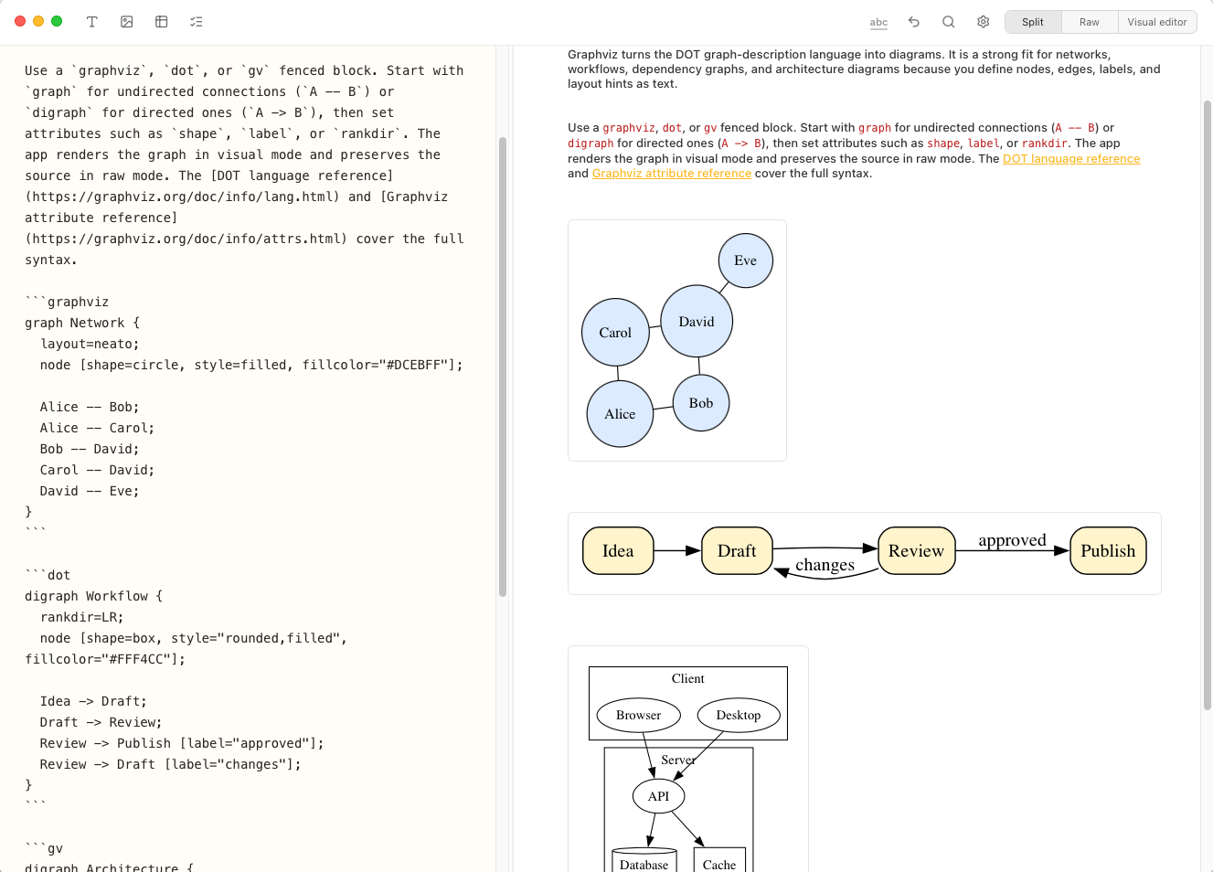Insert text heading with the T icon
This screenshot has height=872, width=1213.
point(91,22)
